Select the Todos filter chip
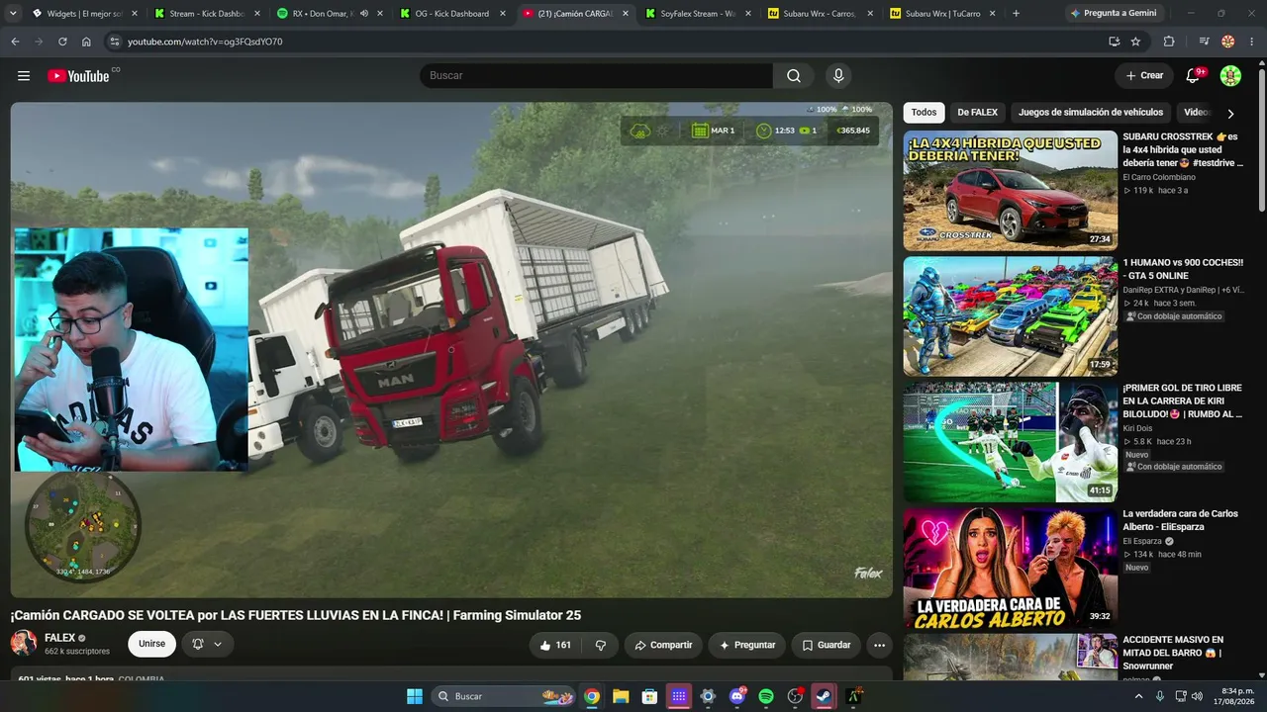The width and height of the screenshot is (1267, 712). pos(924,113)
